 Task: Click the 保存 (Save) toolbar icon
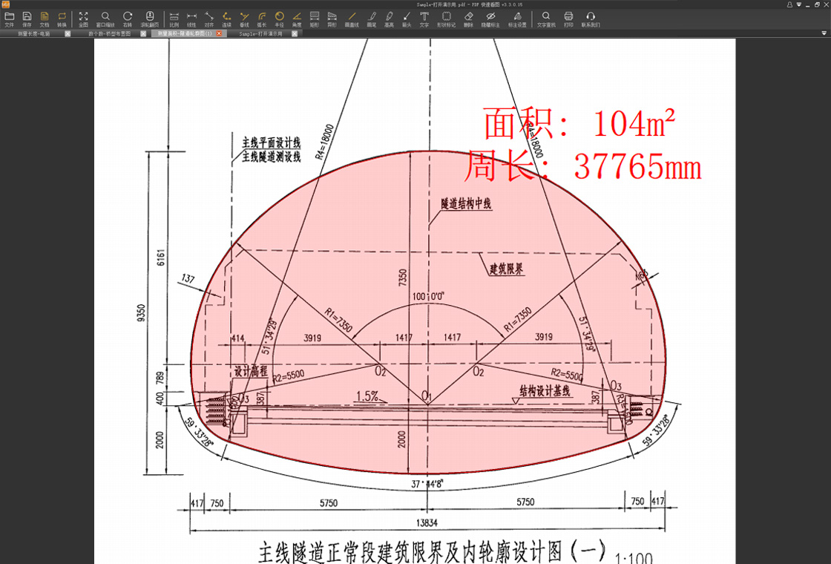(x=27, y=19)
